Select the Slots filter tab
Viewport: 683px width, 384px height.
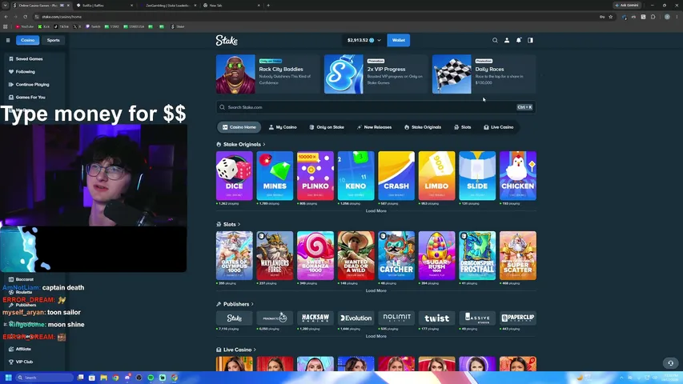(x=463, y=127)
